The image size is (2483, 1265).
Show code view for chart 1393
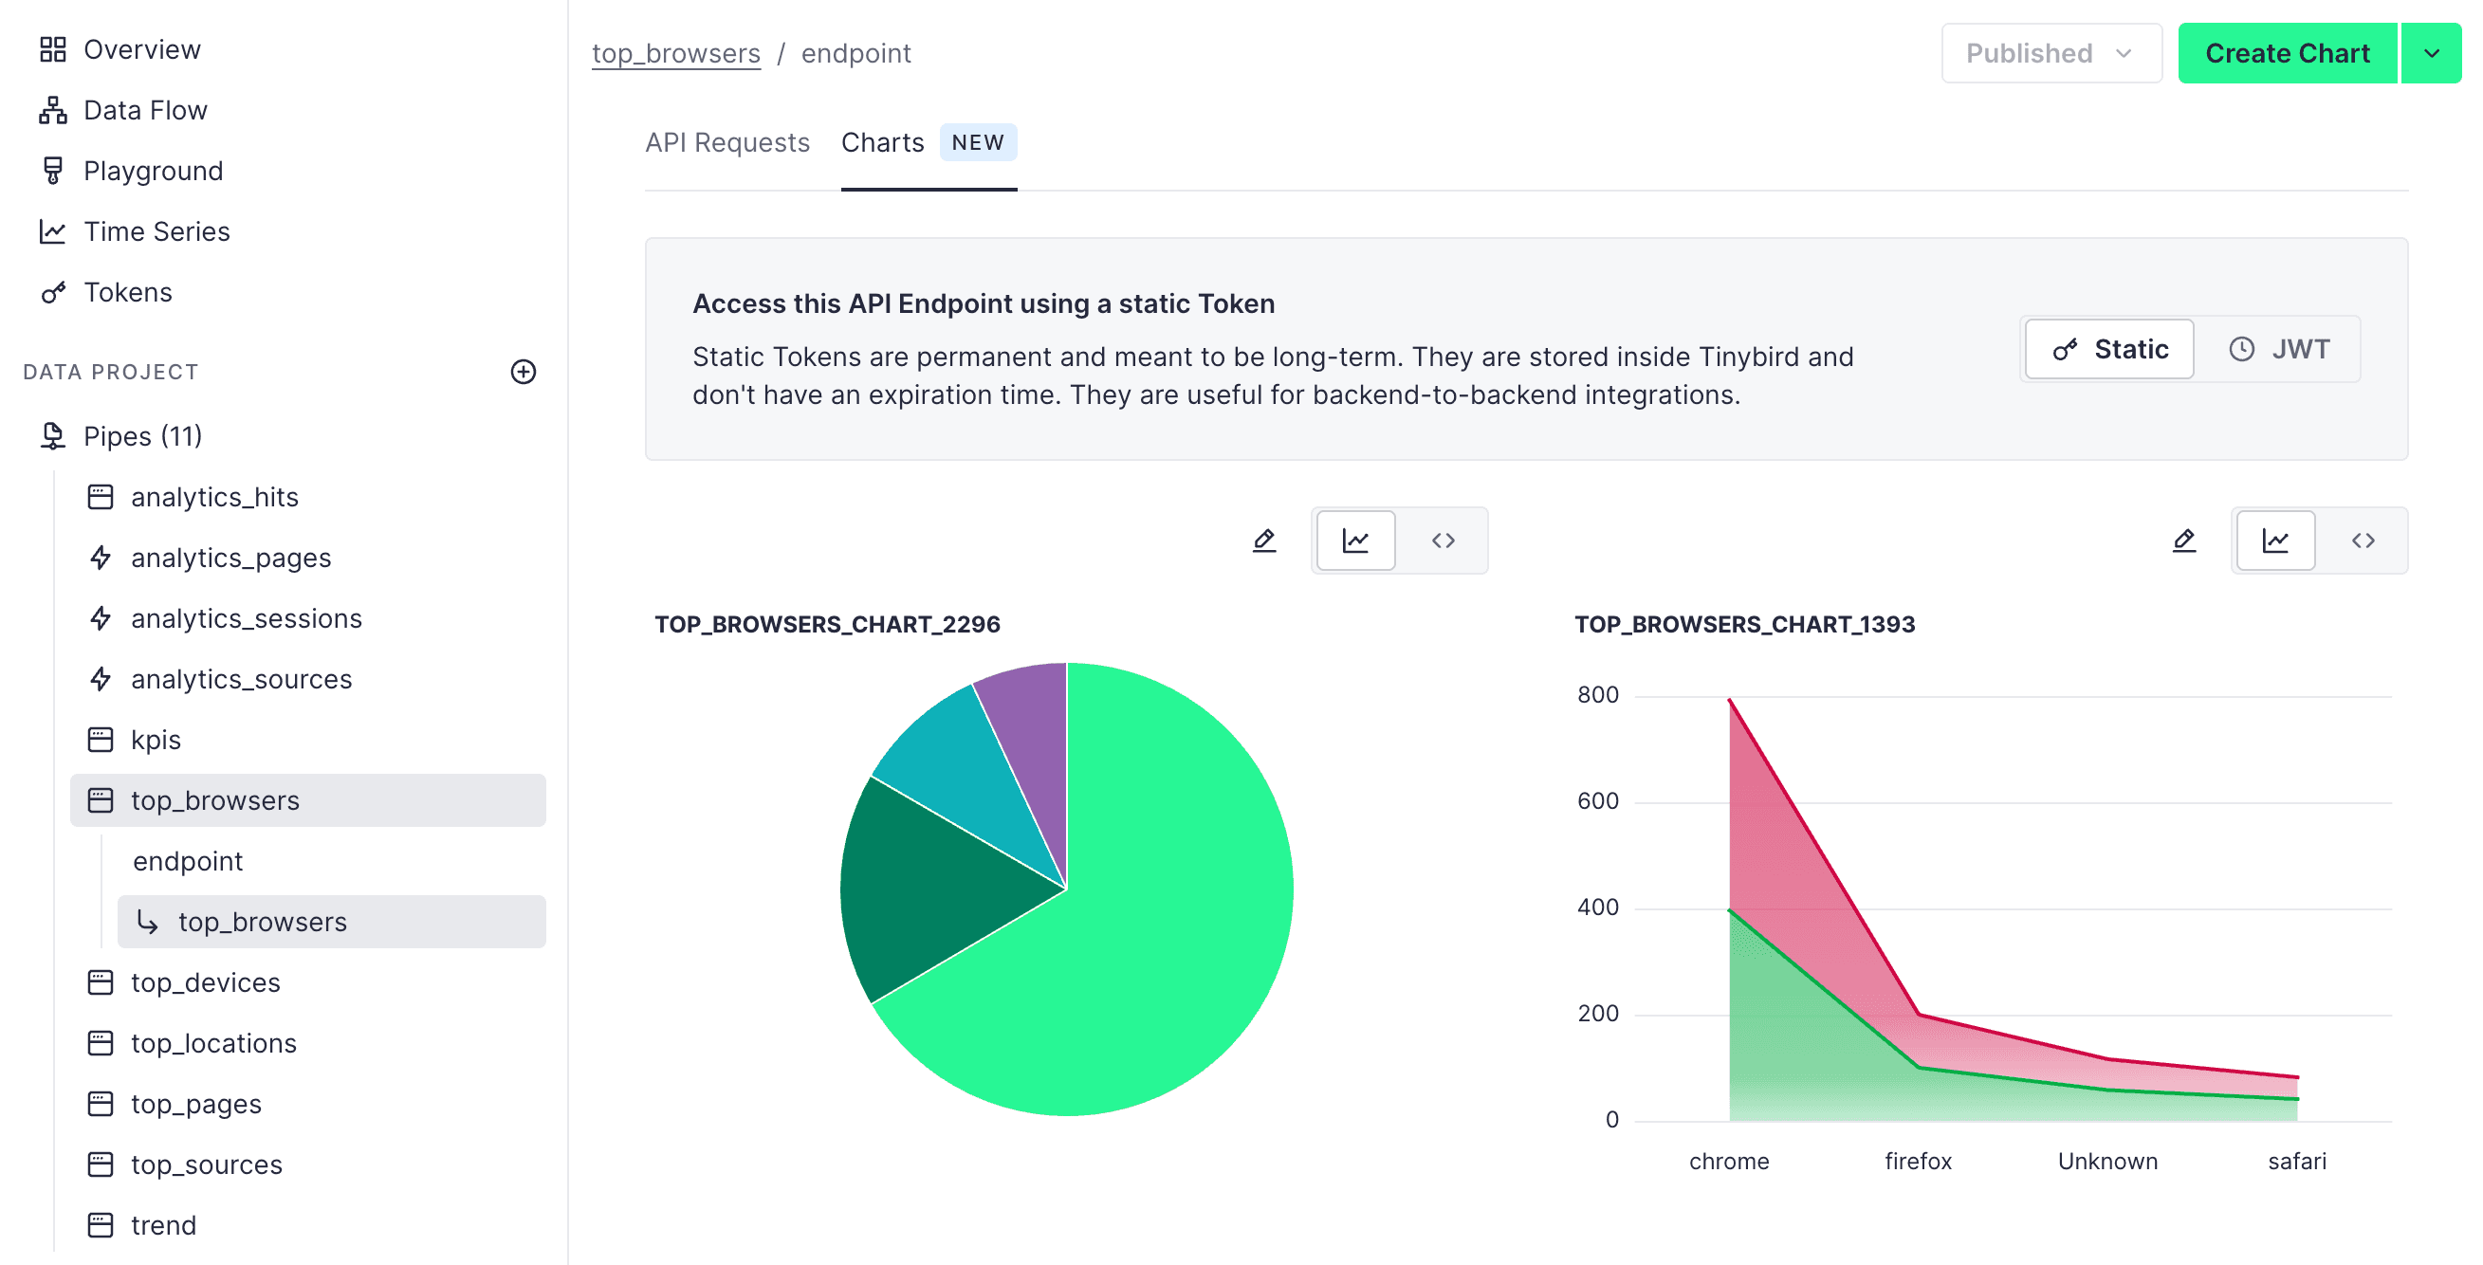[2362, 541]
